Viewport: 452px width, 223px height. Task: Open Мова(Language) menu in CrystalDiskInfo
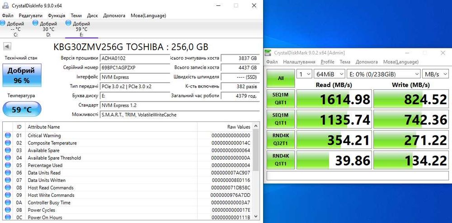[148, 15]
